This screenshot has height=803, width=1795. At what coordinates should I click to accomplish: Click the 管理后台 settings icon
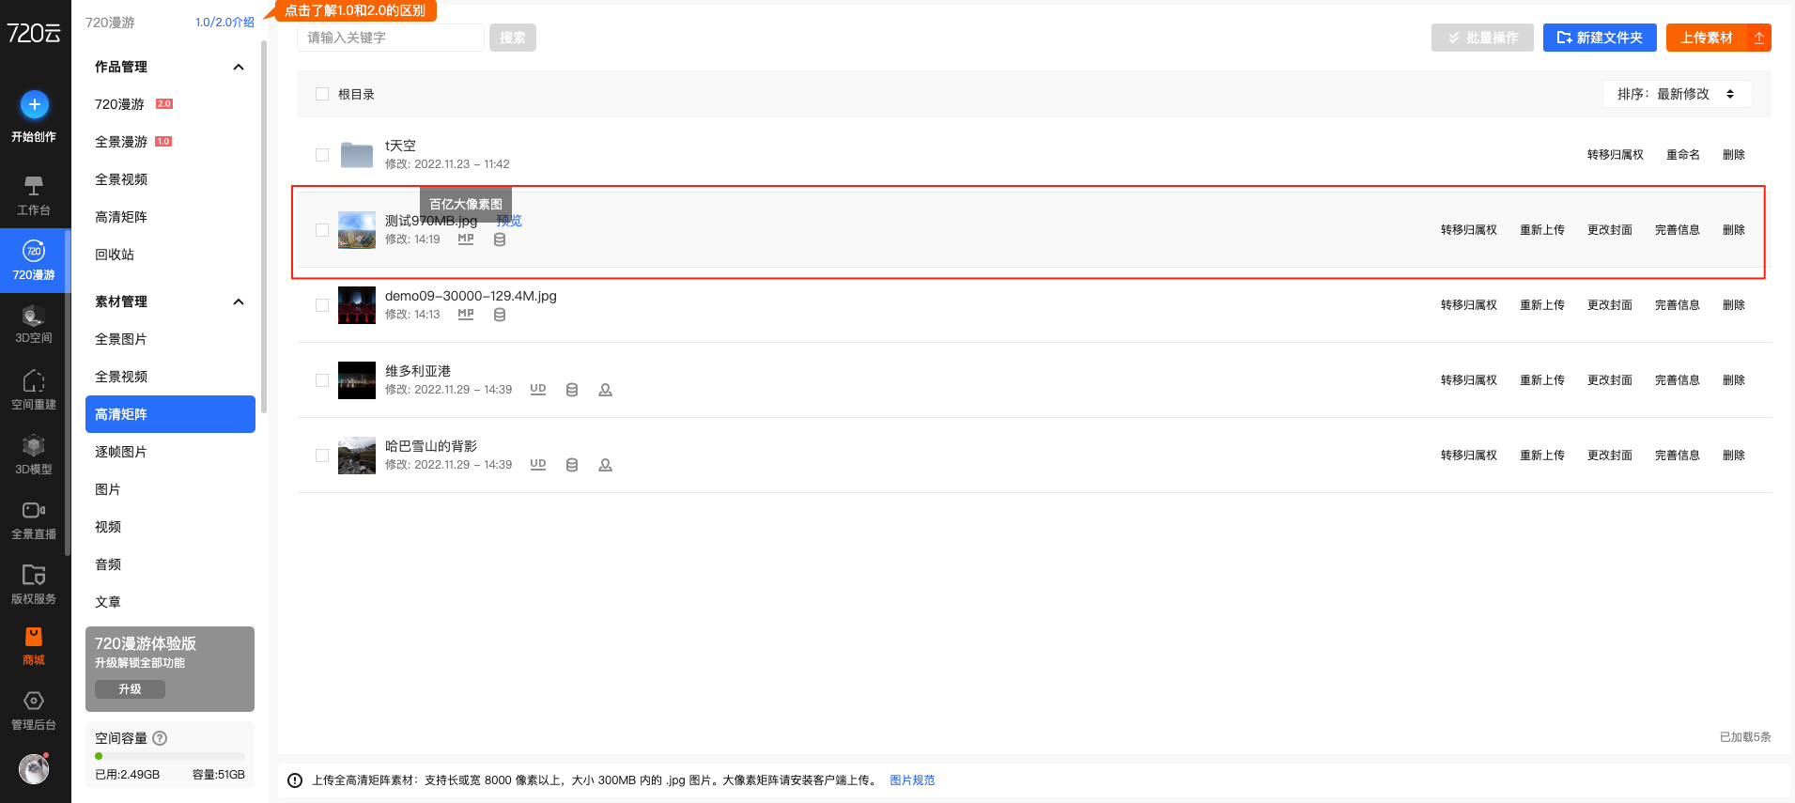pos(34,702)
